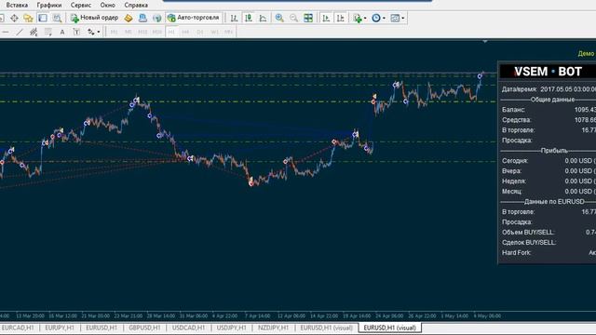
Task: Toggle the Авто-торговля button
Action: click(x=194, y=18)
